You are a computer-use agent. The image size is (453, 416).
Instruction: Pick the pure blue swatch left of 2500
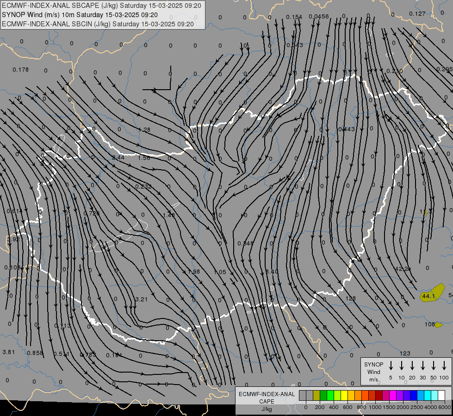point(413,396)
